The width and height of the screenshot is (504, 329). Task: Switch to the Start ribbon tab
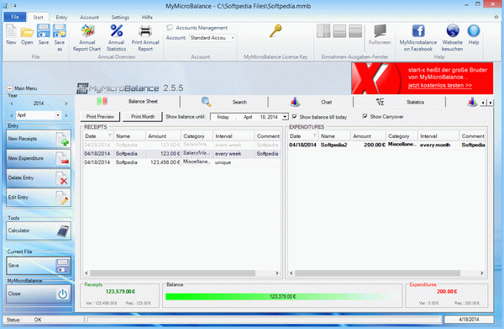tap(38, 18)
